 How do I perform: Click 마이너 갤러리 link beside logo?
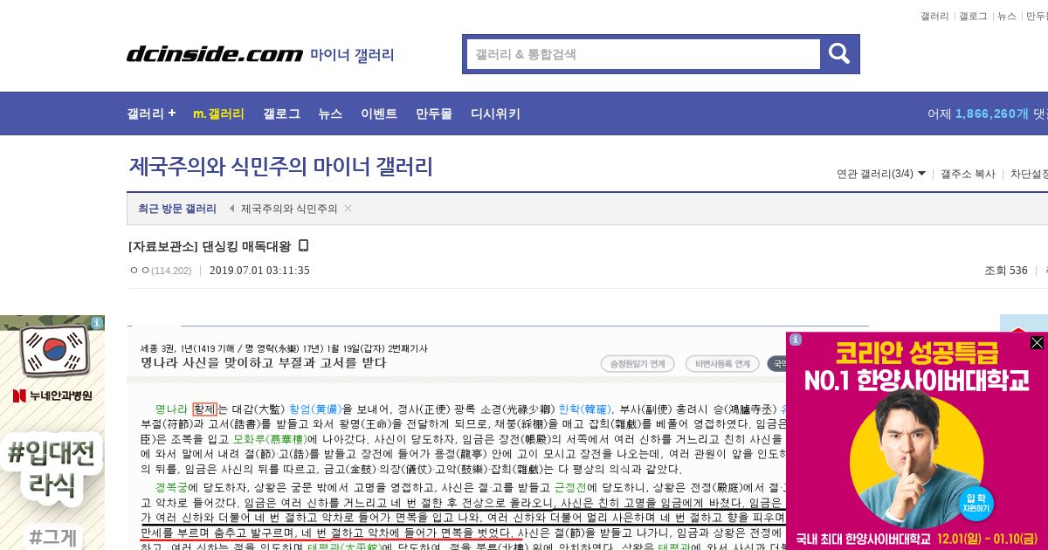[352, 55]
